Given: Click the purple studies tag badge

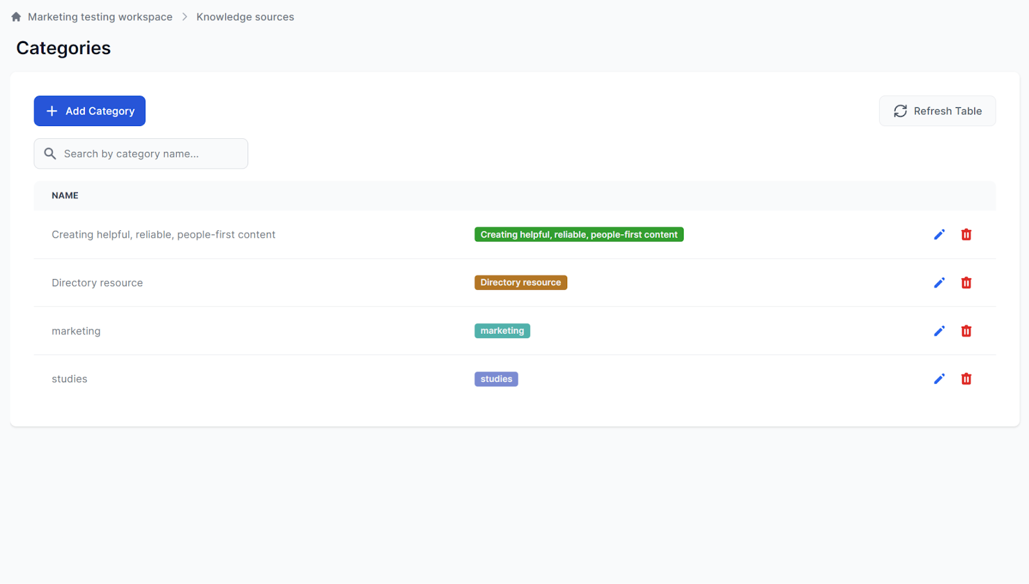Looking at the screenshot, I should 496,379.
